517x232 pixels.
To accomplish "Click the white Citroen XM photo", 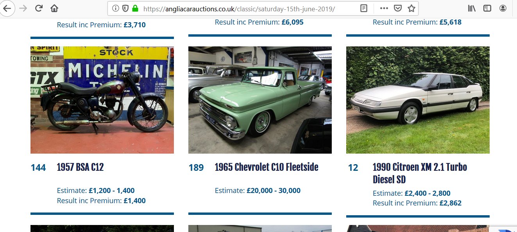I will point(418,100).
